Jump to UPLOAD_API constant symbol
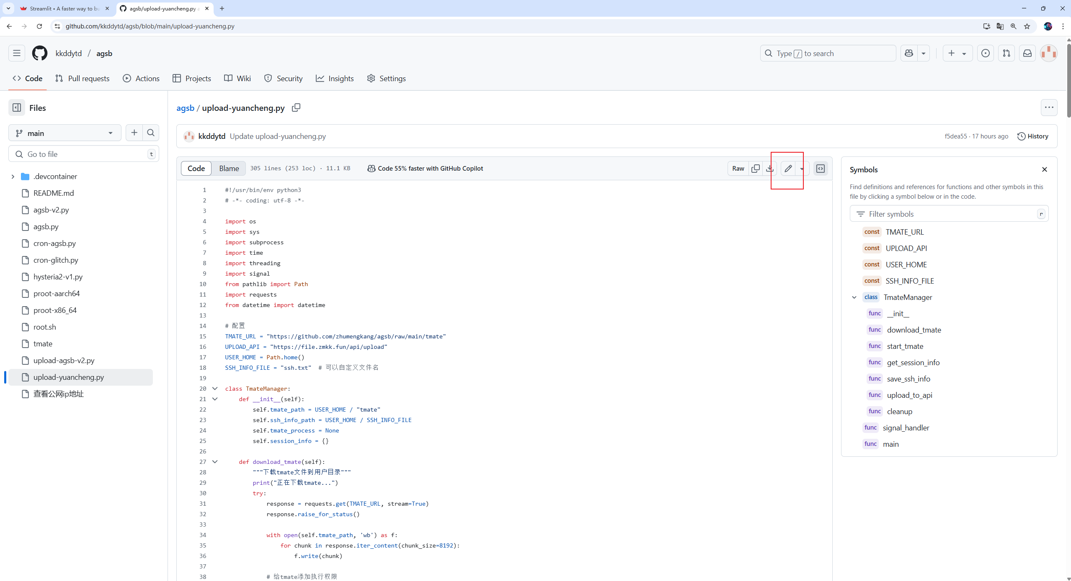Image resolution: width=1071 pixels, height=581 pixels. pyautogui.click(x=906, y=248)
